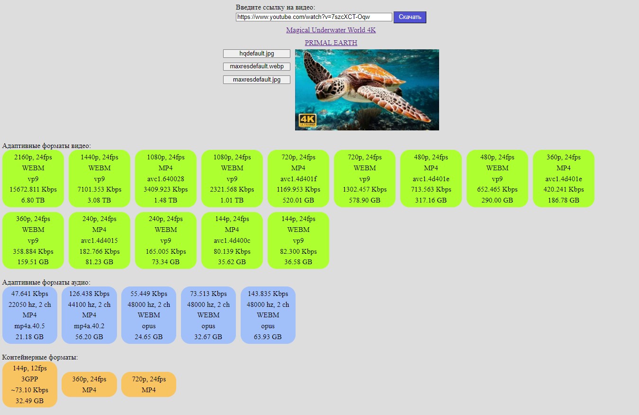Click the Введите ссылку на видео label
Image resolution: width=639 pixels, height=415 pixels.
coord(276,7)
